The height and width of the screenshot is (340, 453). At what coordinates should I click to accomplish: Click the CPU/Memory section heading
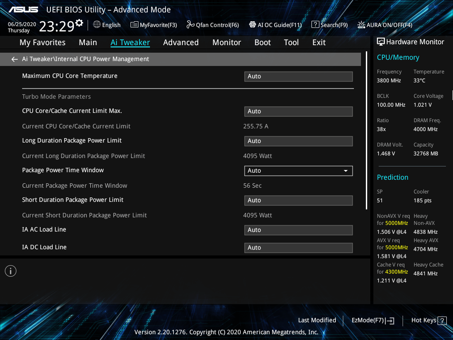398,58
